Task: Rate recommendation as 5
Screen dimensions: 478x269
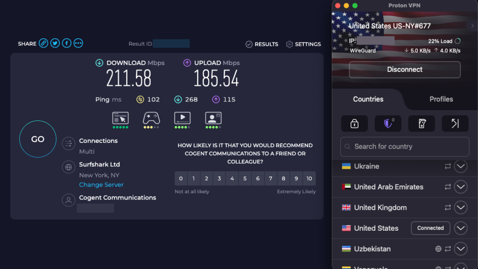Action: [x=245, y=178]
